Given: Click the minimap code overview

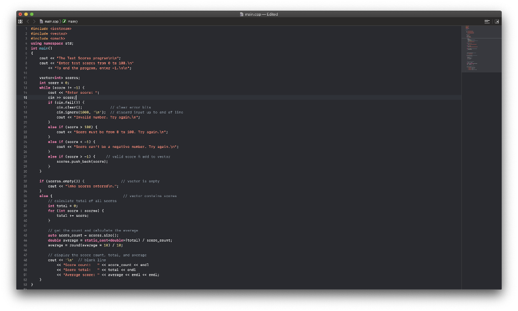Looking at the screenshot, I should (x=482, y=49).
